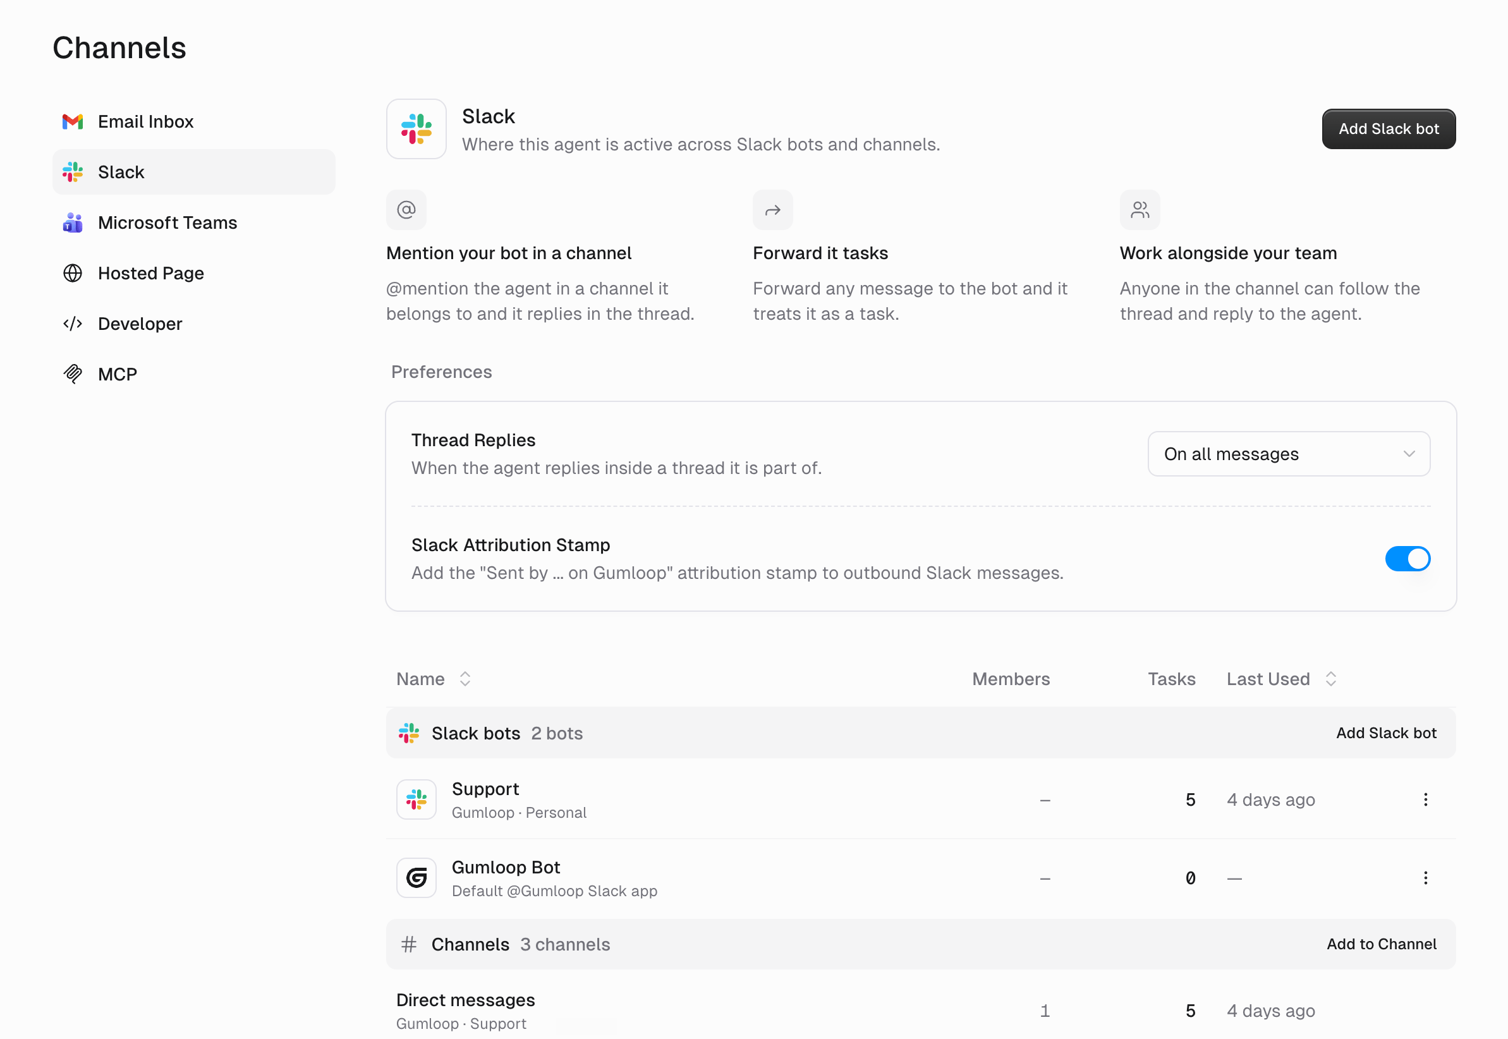
Task: Sort table by Name column
Action: pyautogui.click(x=434, y=679)
